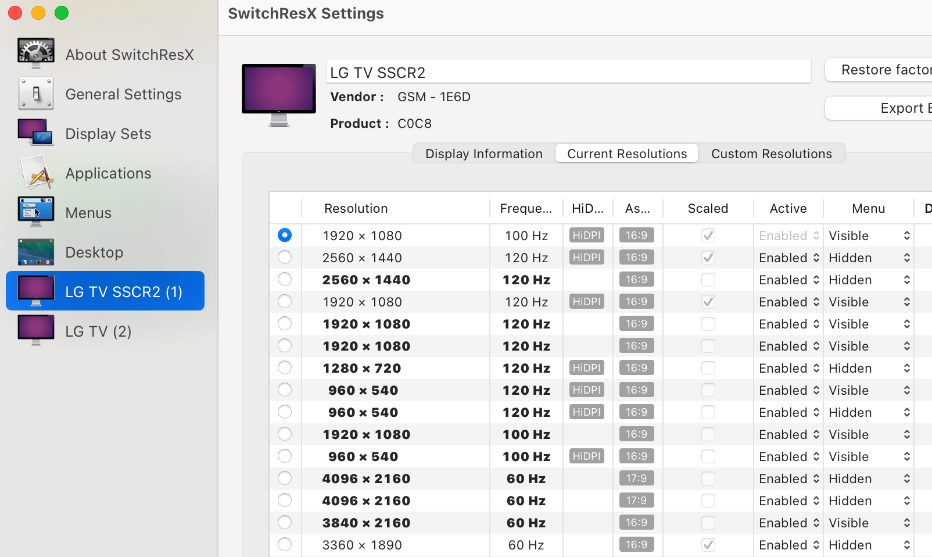Screen dimensions: 932x557
Task: Switch to the Display Information tab
Action: pos(484,153)
